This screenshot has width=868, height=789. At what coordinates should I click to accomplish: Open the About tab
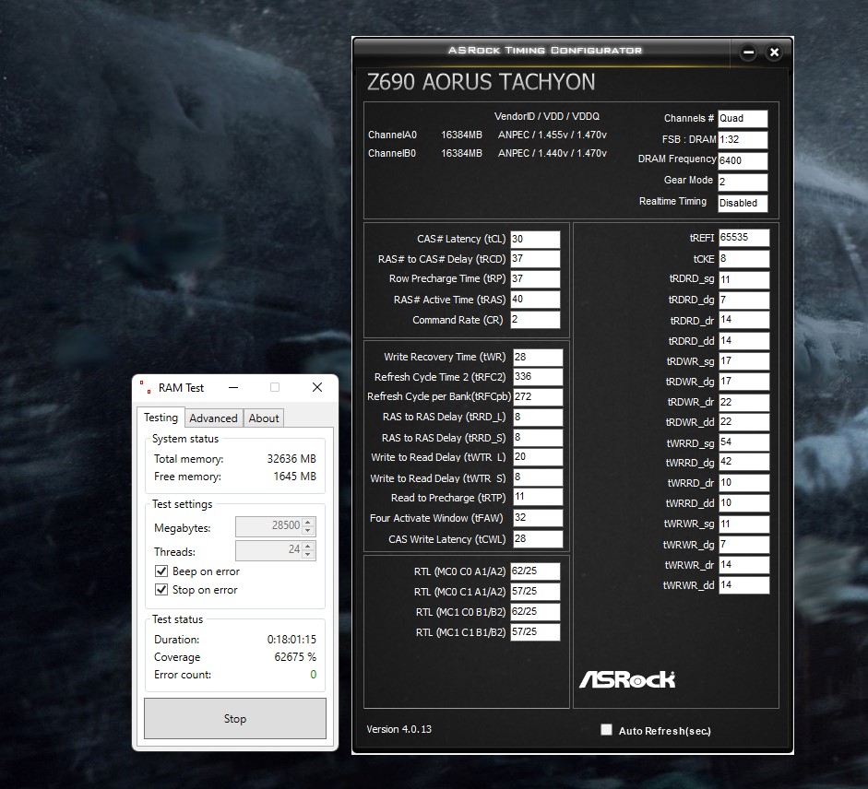coord(264,418)
